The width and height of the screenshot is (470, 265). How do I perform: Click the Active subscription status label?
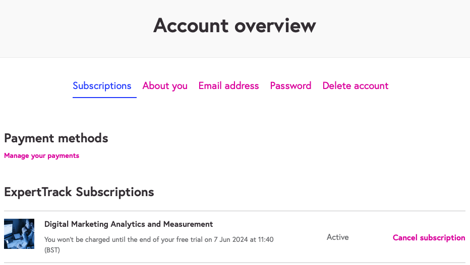tap(337, 237)
